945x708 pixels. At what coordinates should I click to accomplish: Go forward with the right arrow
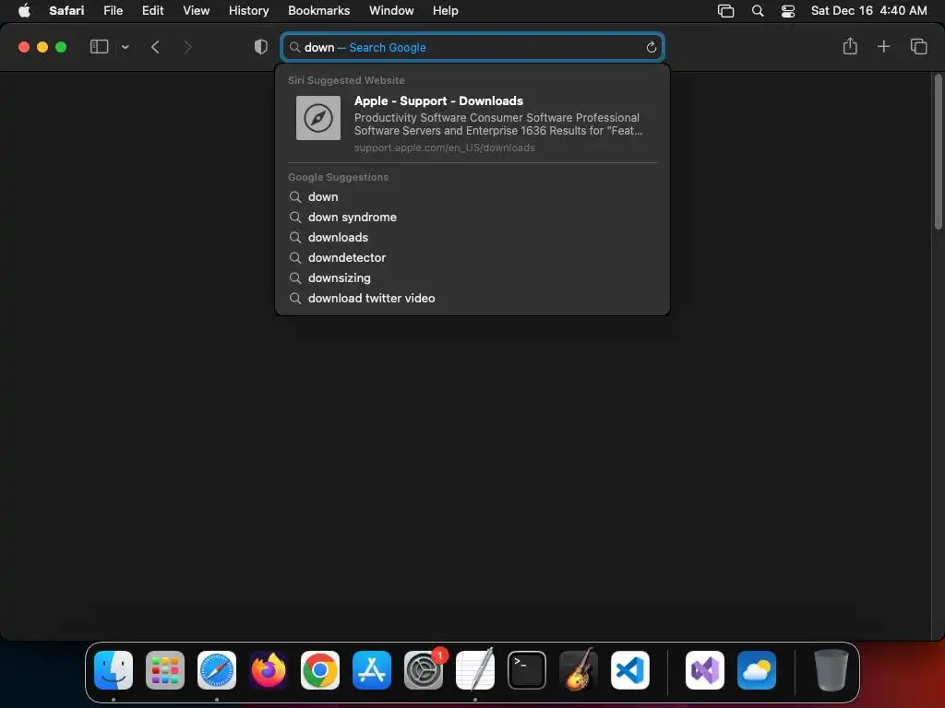point(187,47)
